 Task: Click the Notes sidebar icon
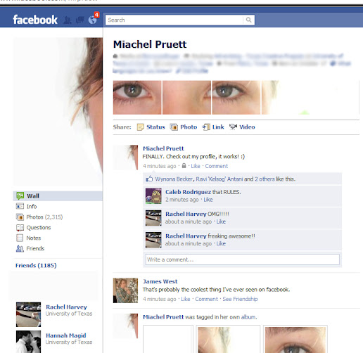(x=20, y=238)
